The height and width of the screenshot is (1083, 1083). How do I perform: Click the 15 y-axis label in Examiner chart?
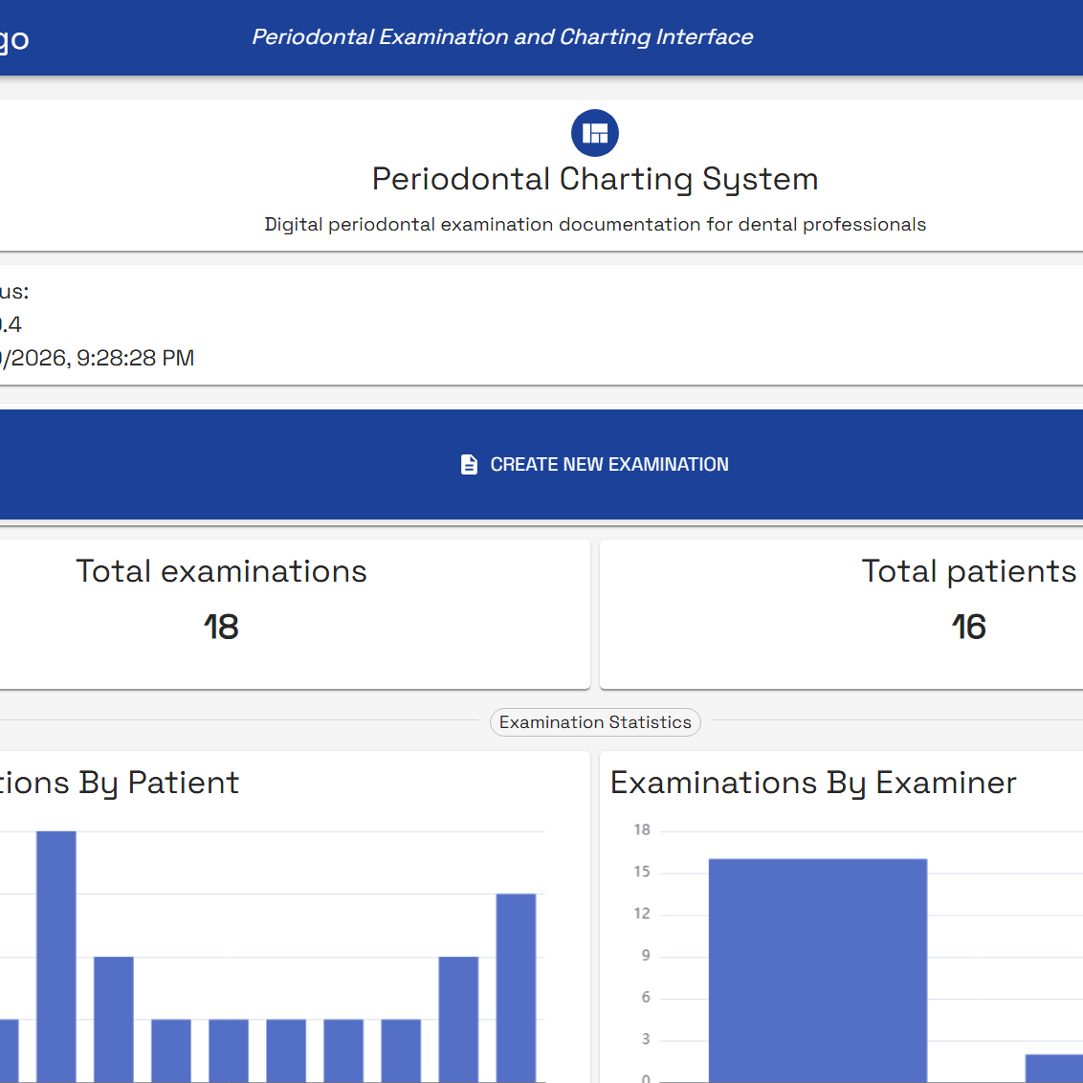[x=642, y=872]
